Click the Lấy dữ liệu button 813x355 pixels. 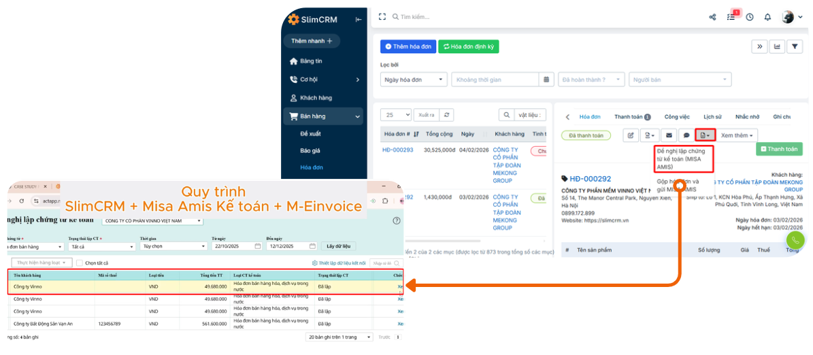(x=339, y=246)
